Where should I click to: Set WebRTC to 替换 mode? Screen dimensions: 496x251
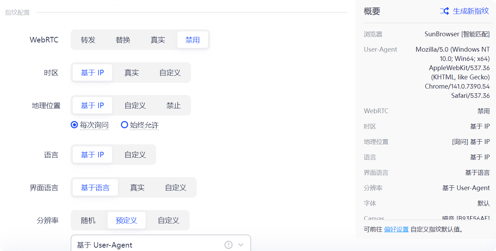tap(123, 40)
